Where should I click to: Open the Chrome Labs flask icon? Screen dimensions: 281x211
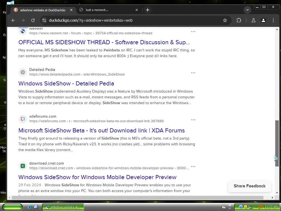point(253,20)
